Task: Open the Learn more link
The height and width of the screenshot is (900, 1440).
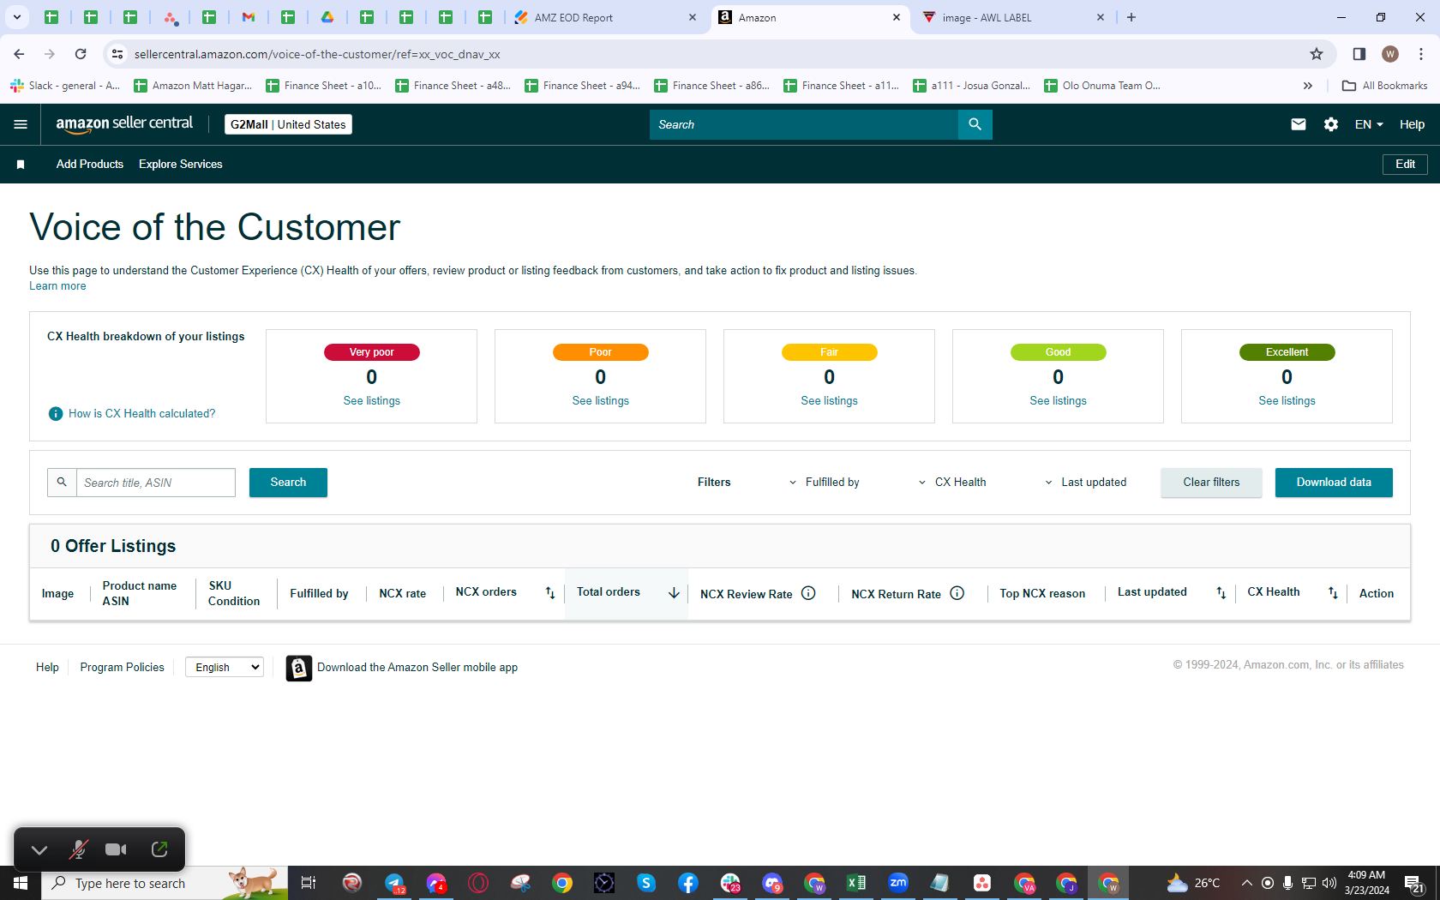Action: click(57, 286)
